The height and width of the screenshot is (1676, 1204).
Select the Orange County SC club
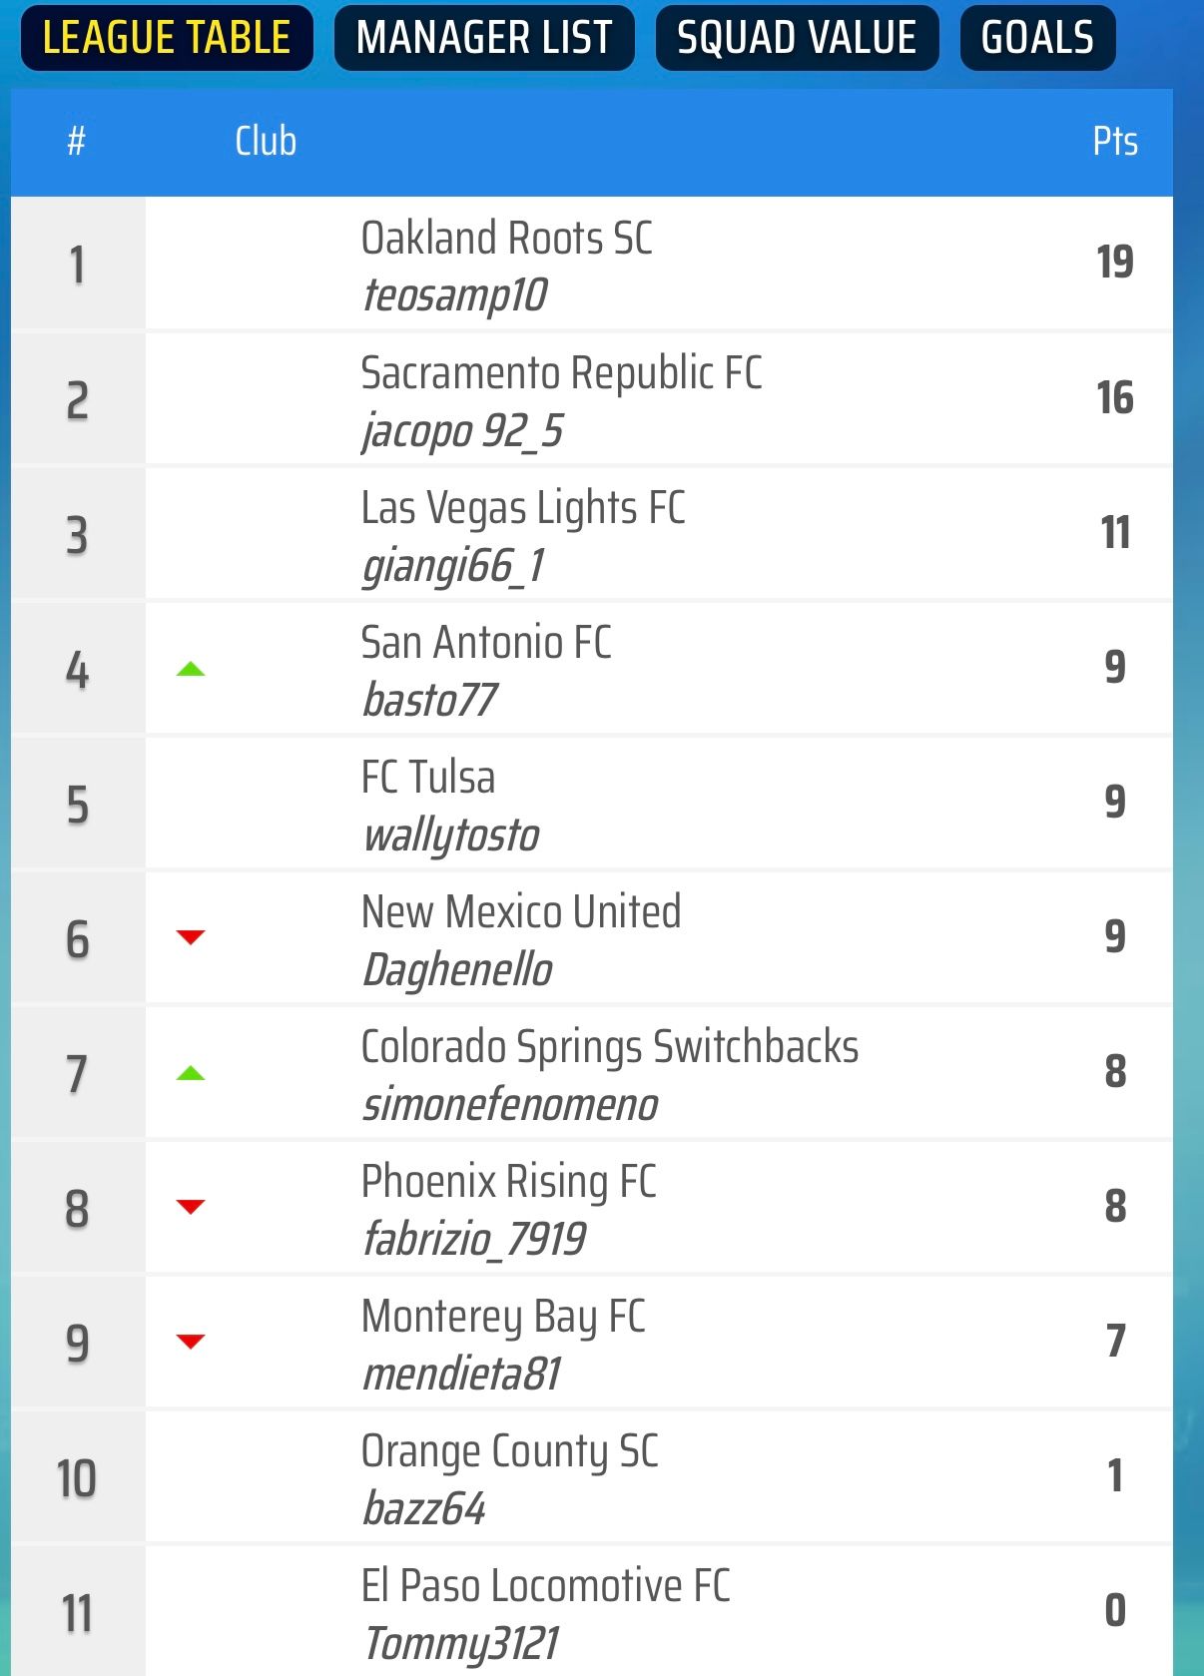coord(509,1451)
